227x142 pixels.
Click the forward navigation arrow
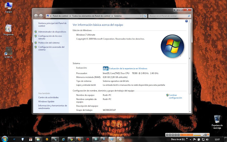tap(41, 16)
